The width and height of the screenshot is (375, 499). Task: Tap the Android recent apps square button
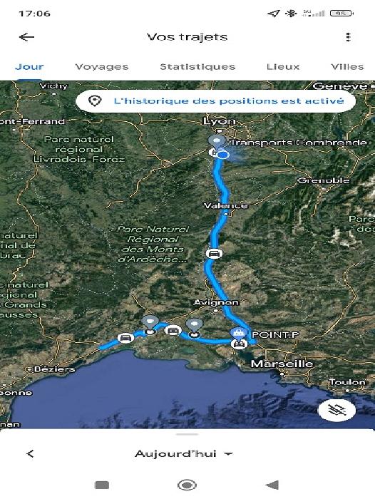click(x=102, y=485)
